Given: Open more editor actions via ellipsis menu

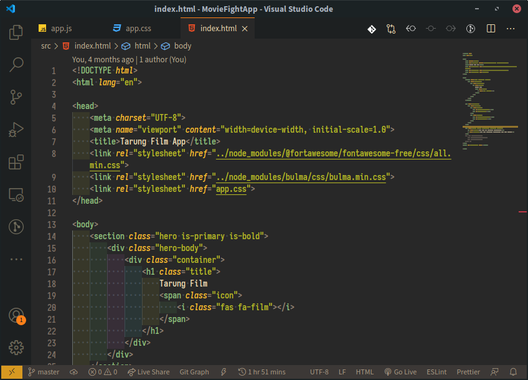Looking at the screenshot, I should tap(511, 29).
